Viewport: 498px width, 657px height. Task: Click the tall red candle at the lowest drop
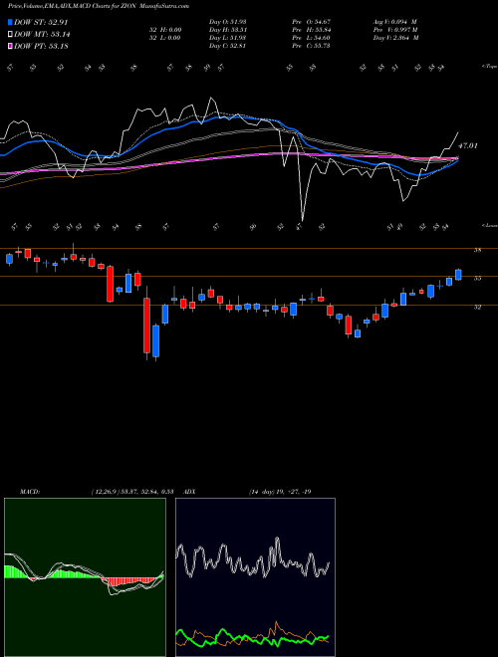pyautogui.click(x=146, y=324)
